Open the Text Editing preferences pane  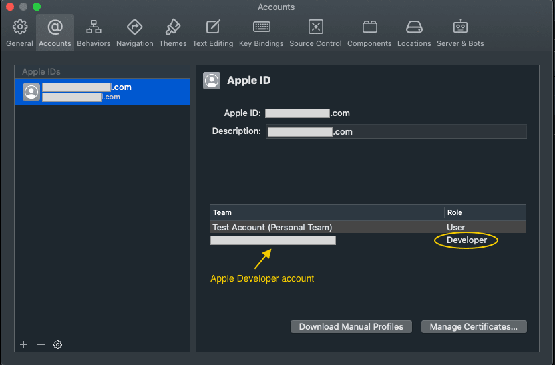click(x=213, y=33)
